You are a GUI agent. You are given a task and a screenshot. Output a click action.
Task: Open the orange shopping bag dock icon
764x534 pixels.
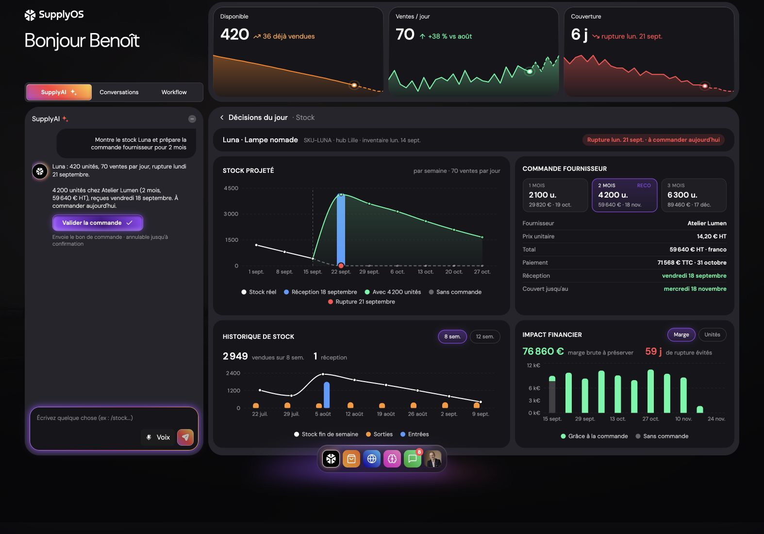click(351, 459)
